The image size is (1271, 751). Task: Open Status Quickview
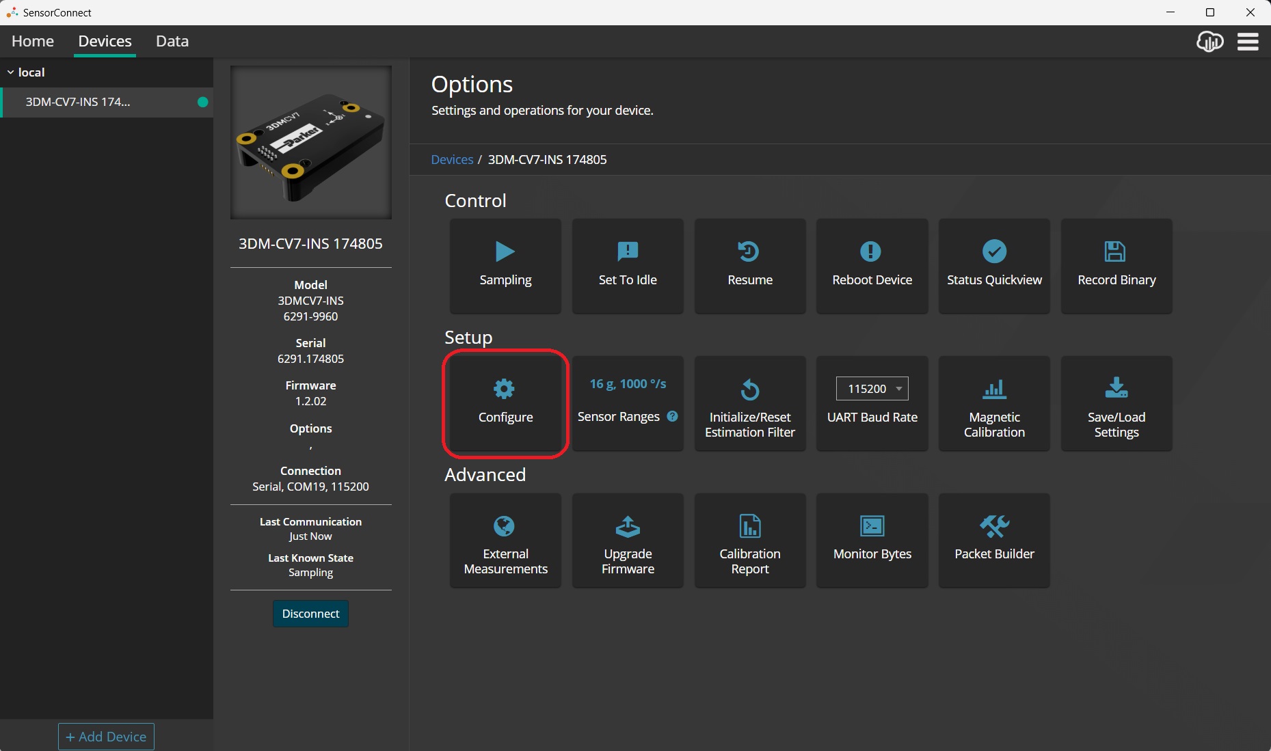click(994, 266)
